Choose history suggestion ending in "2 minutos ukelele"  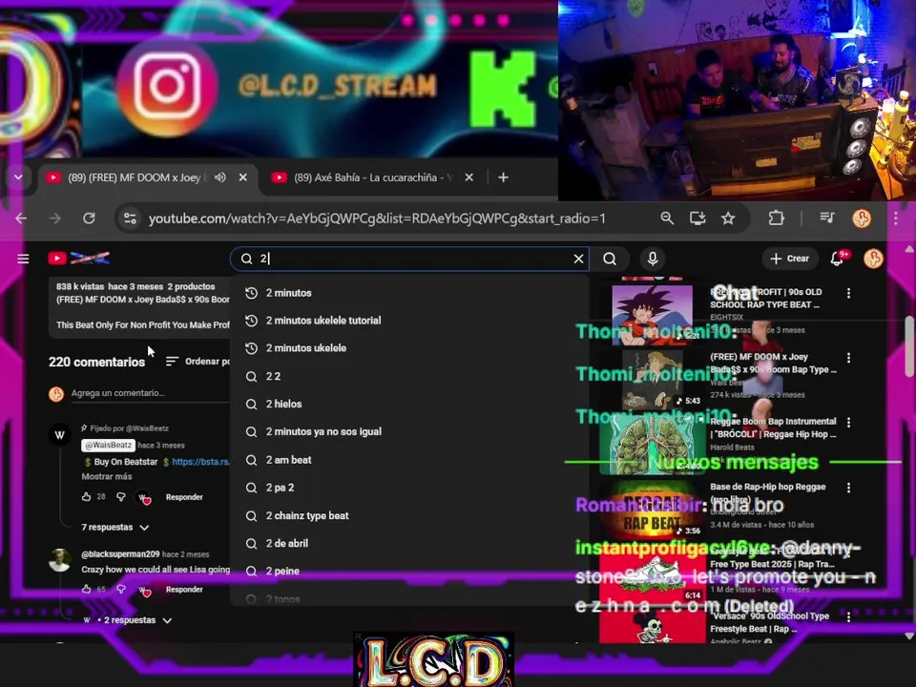[409, 348]
